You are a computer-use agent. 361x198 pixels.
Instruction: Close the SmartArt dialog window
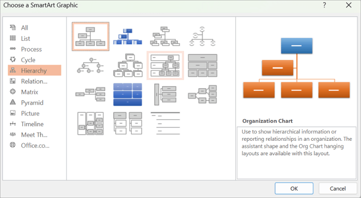tap(349, 5)
